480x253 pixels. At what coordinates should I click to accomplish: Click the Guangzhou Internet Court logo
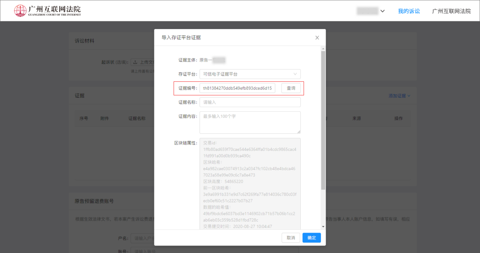point(47,11)
